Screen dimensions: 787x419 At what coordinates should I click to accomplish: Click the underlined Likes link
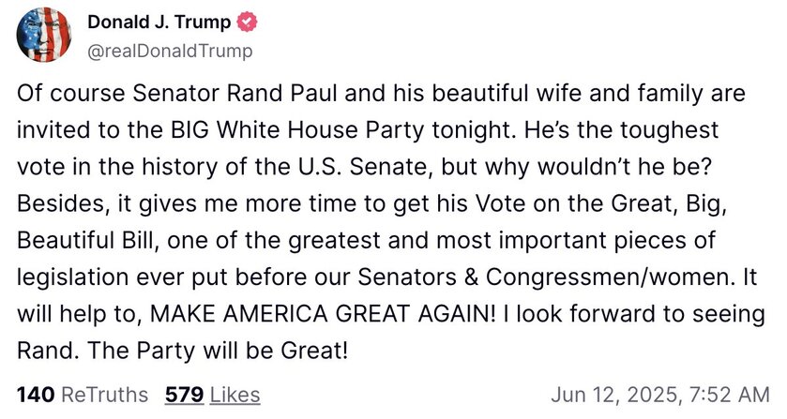tap(235, 395)
